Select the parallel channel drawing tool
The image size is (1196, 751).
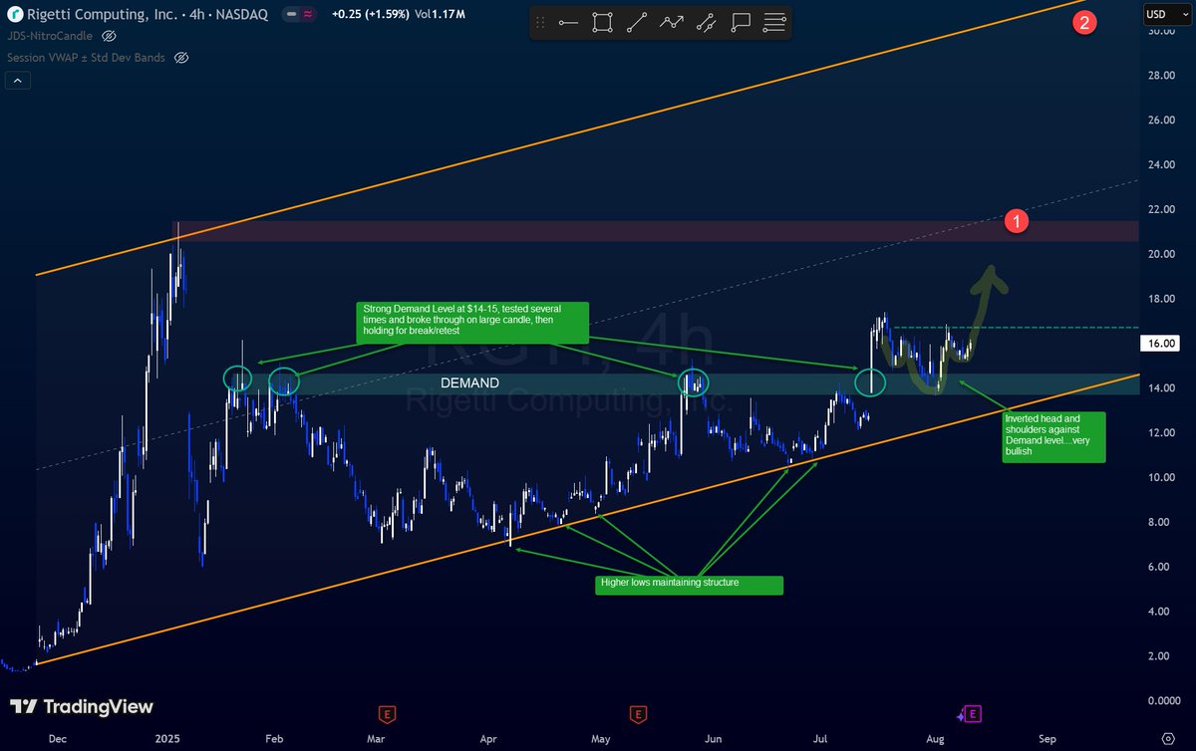(706, 22)
